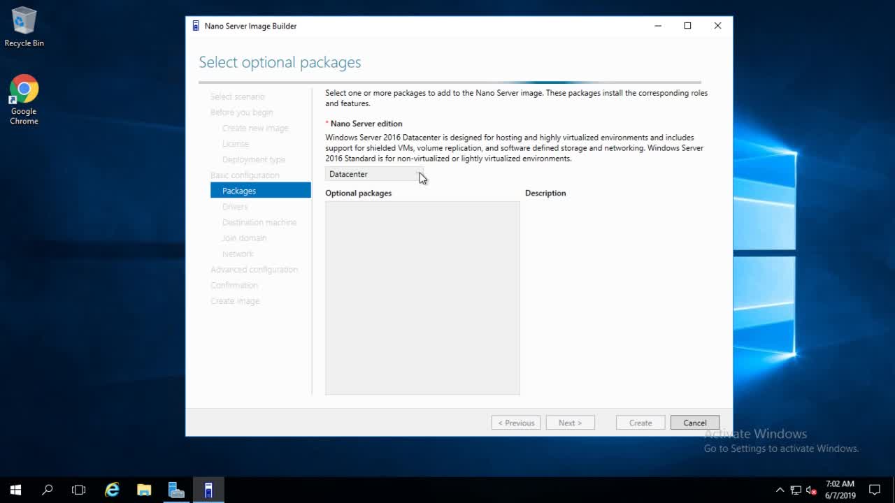The width and height of the screenshot is (895, 503).
Task: Open network status tray icon
Action: coord(796,490)
